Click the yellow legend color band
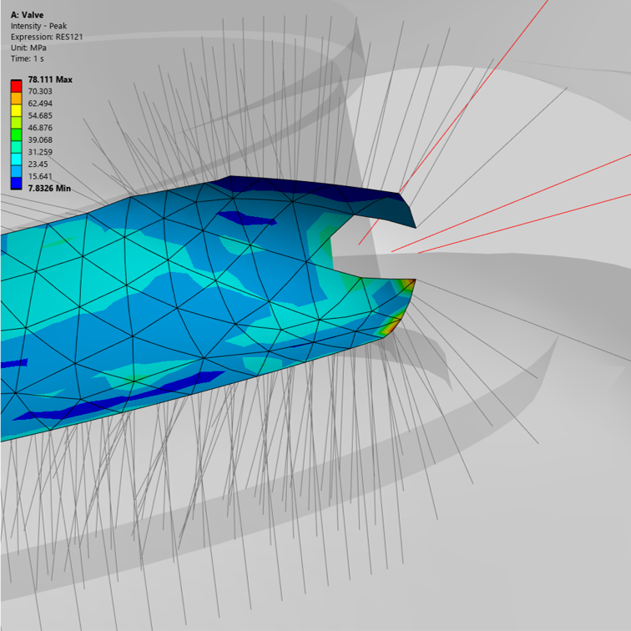The height and width of the screenshot is (631, 631). coord(16,110)
